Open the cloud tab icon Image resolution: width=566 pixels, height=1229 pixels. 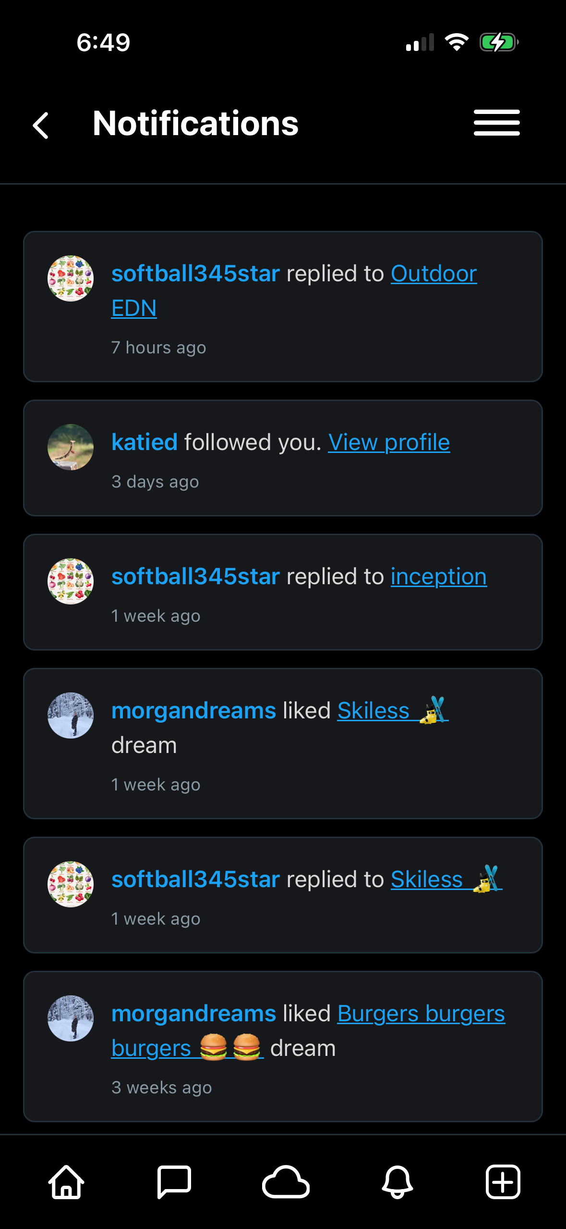(x=286, y=1181)
